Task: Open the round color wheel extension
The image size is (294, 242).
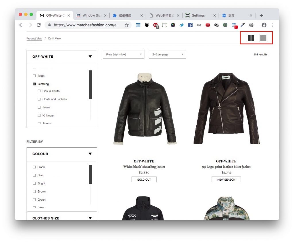Action: coord(173,25)
